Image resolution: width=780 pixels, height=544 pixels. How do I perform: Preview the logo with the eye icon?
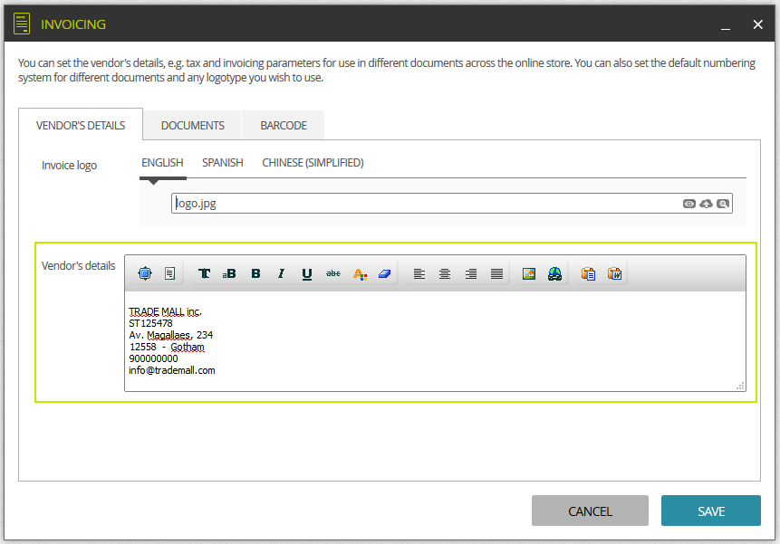[689, 204]
